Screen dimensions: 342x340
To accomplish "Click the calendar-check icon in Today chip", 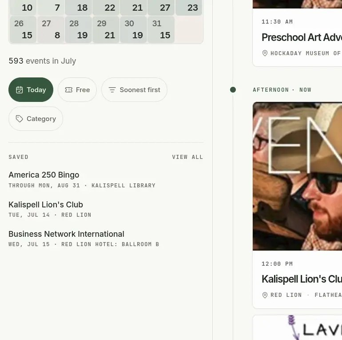I will click(20, 90).
